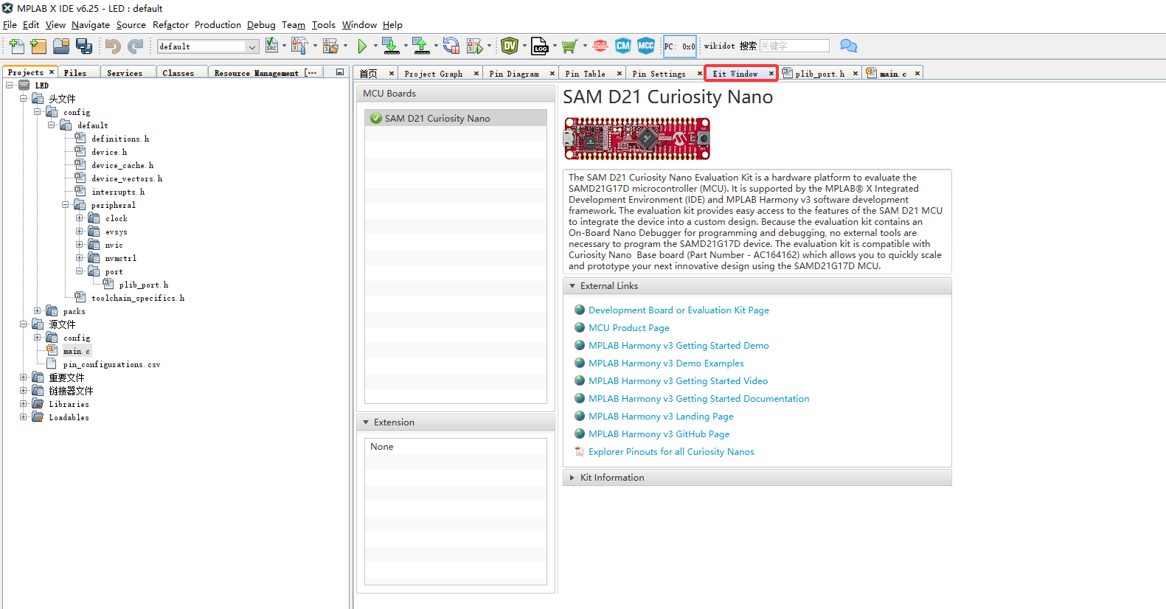The width and height of the screenshot is (1166, 609).
Task: Click the Clean and Build icon
Action: point(330,46)
